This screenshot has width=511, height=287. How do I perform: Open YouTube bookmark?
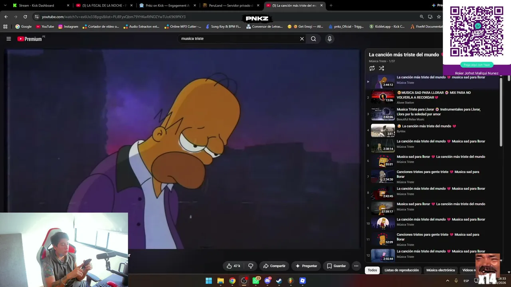45,27
